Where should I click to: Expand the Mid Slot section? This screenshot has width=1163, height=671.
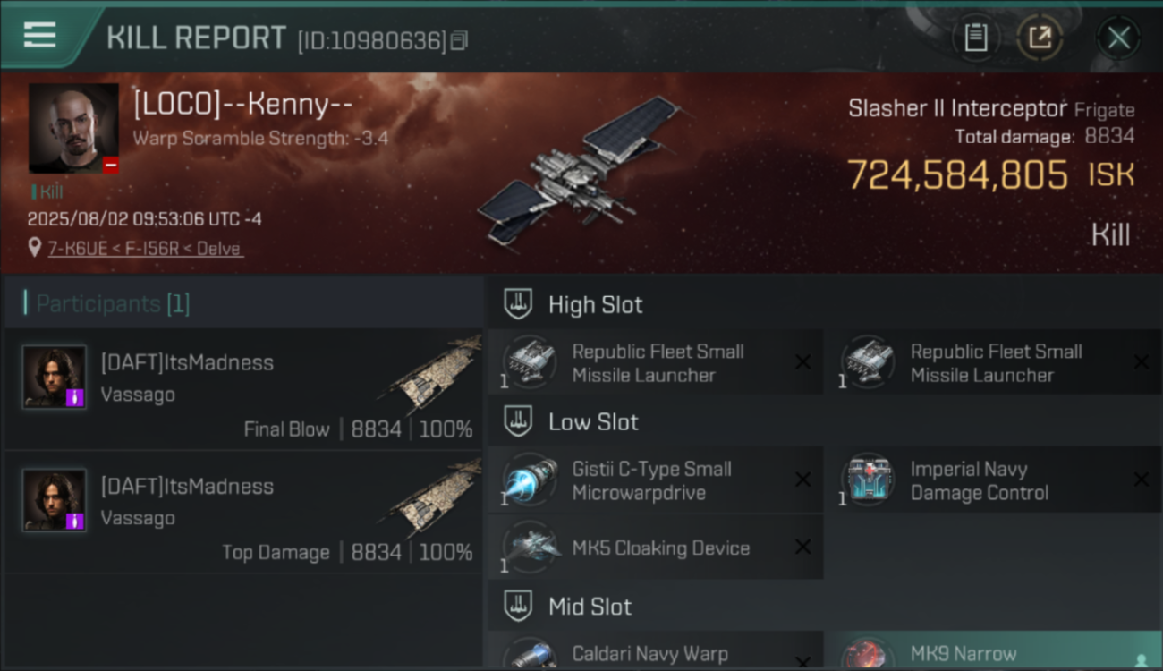(x=824, y=607)
